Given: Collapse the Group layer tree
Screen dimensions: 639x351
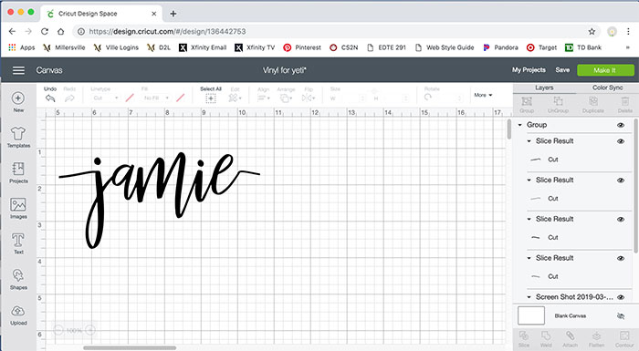Looking at the screenshot, I should pyautogui.click(x=520, y=125).
